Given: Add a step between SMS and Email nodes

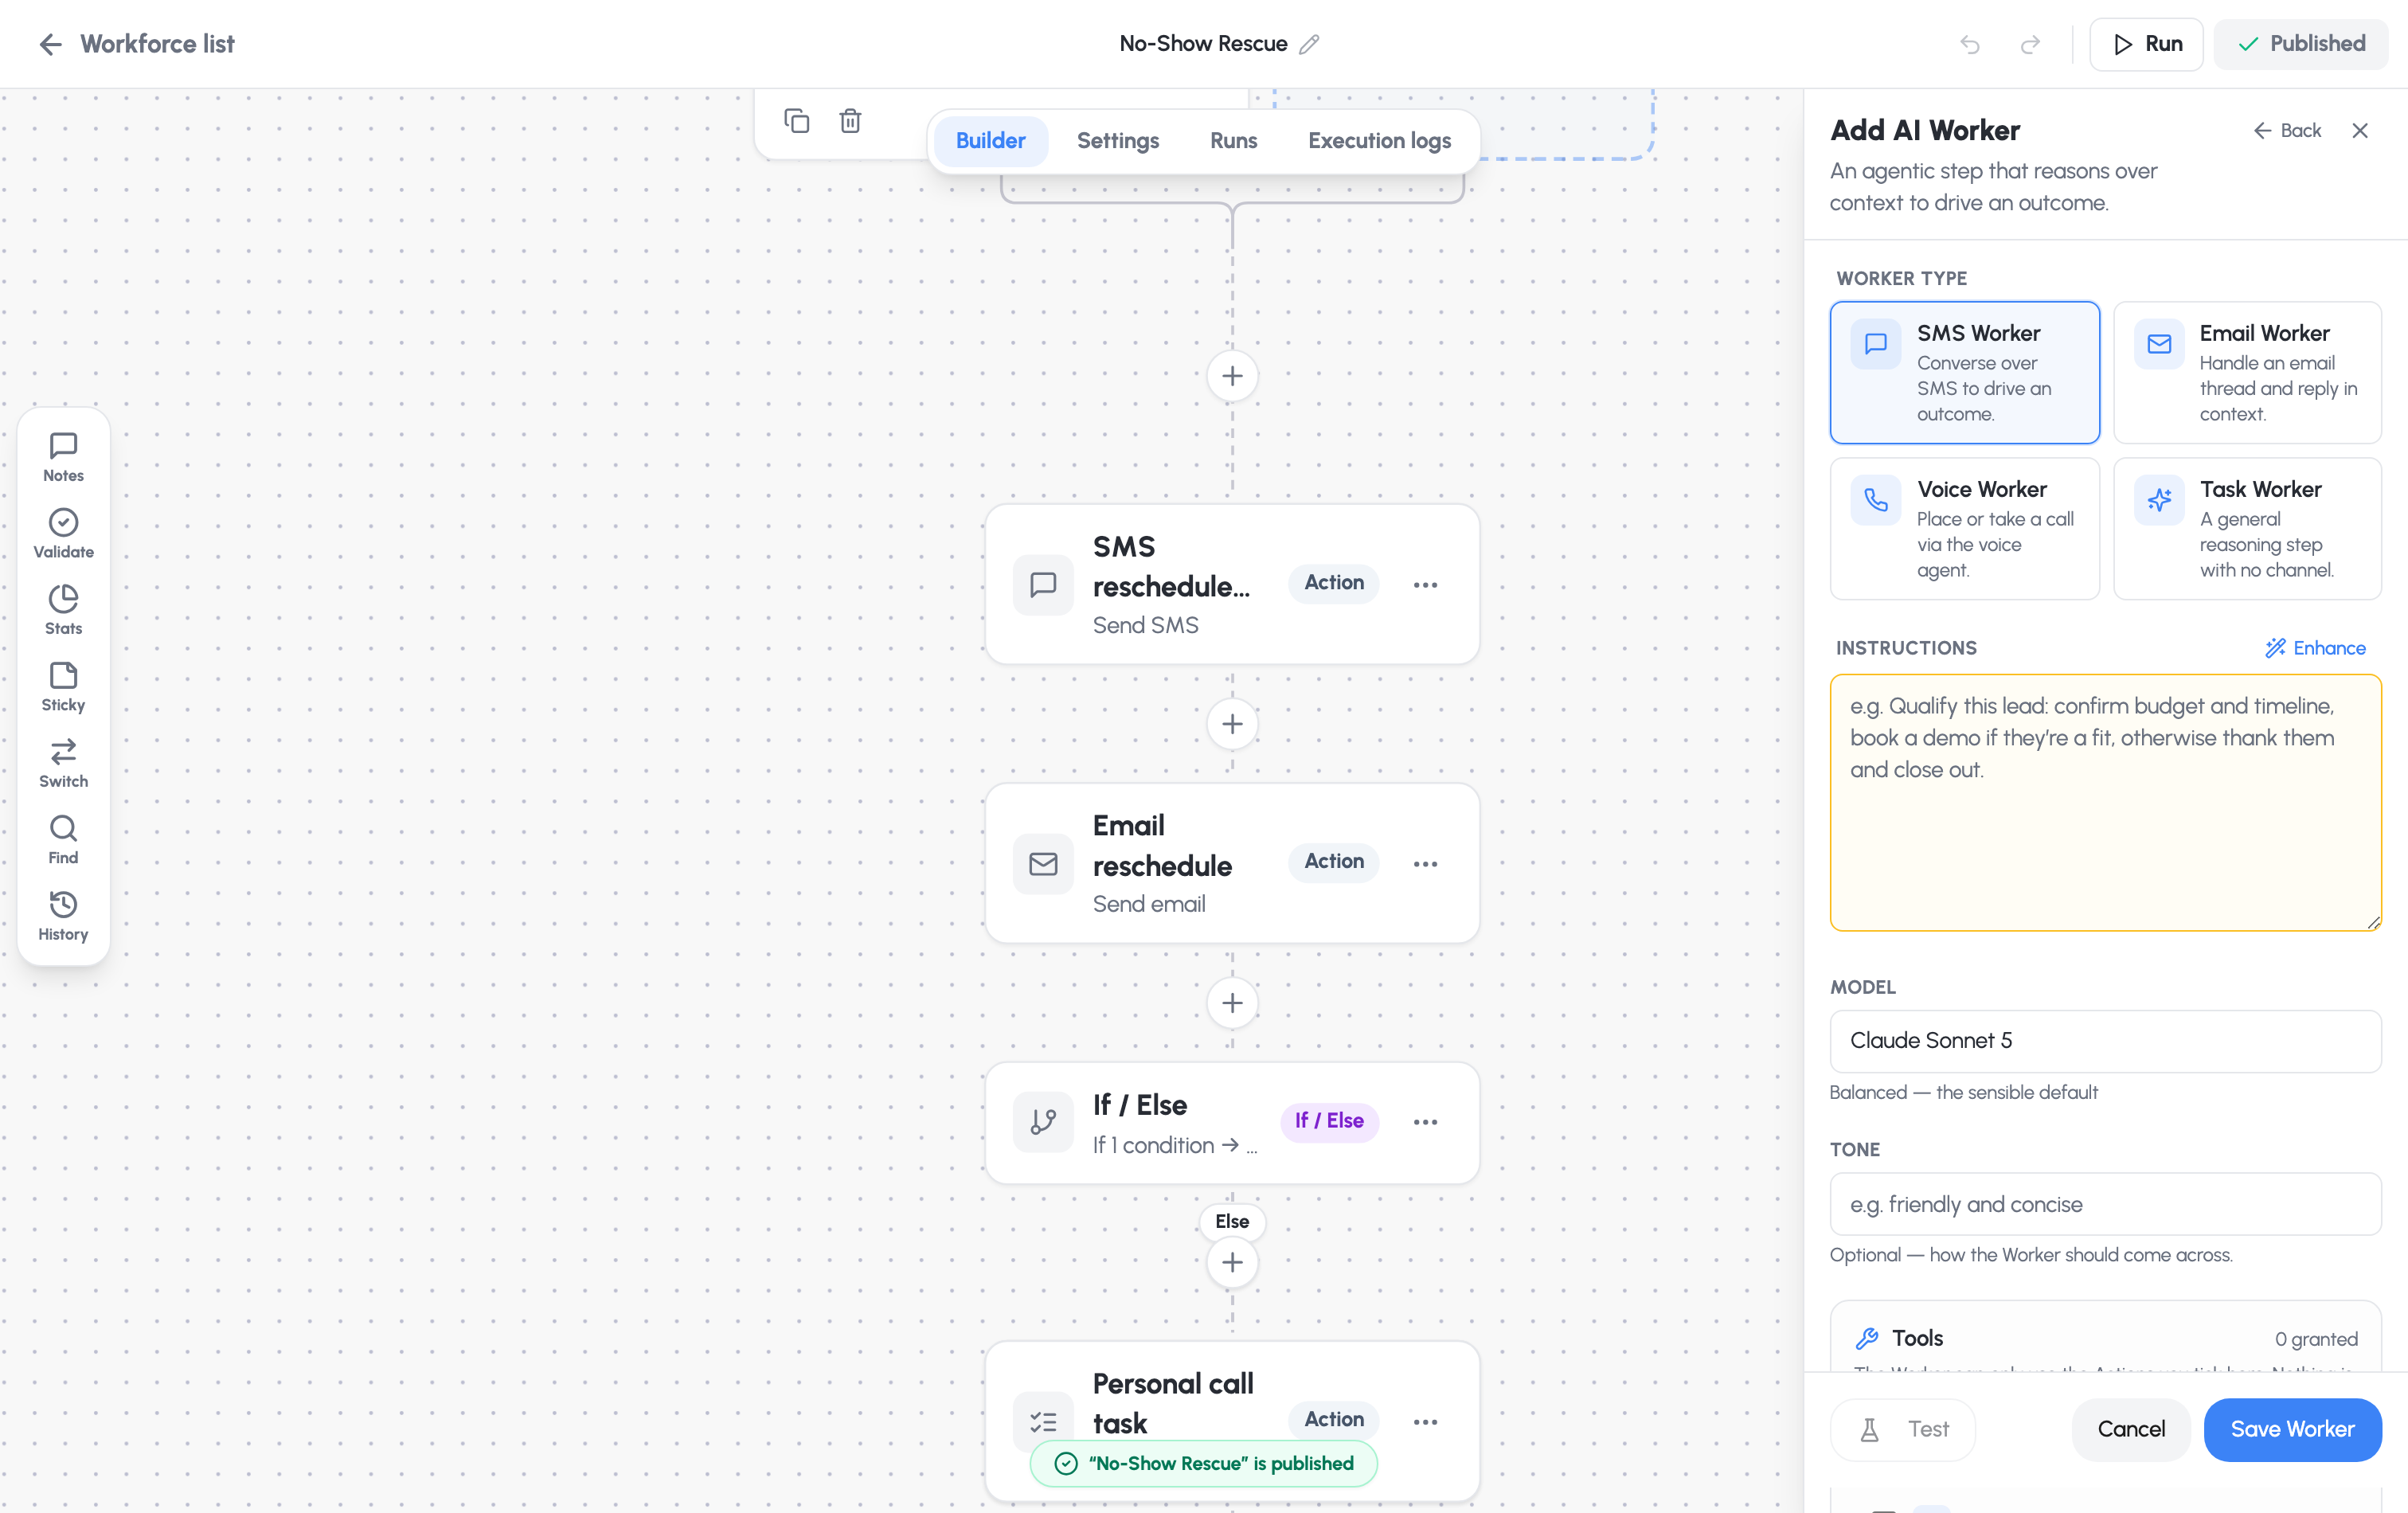Looking at the screenshot, I should pyautogui.click(x=1232, y=724).
